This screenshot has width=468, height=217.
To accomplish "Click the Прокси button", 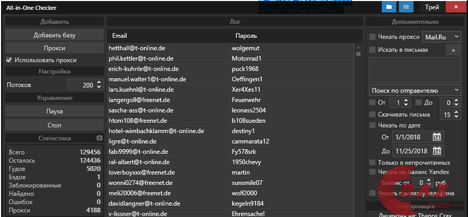I will [55, 48].
